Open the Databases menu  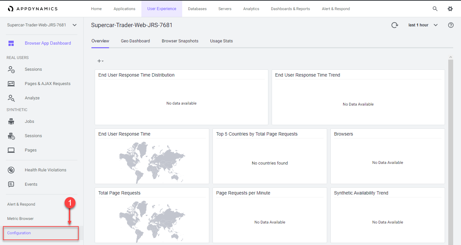(197, 9)
